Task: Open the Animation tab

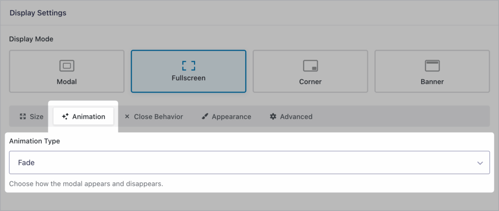Action: point(83,117)
